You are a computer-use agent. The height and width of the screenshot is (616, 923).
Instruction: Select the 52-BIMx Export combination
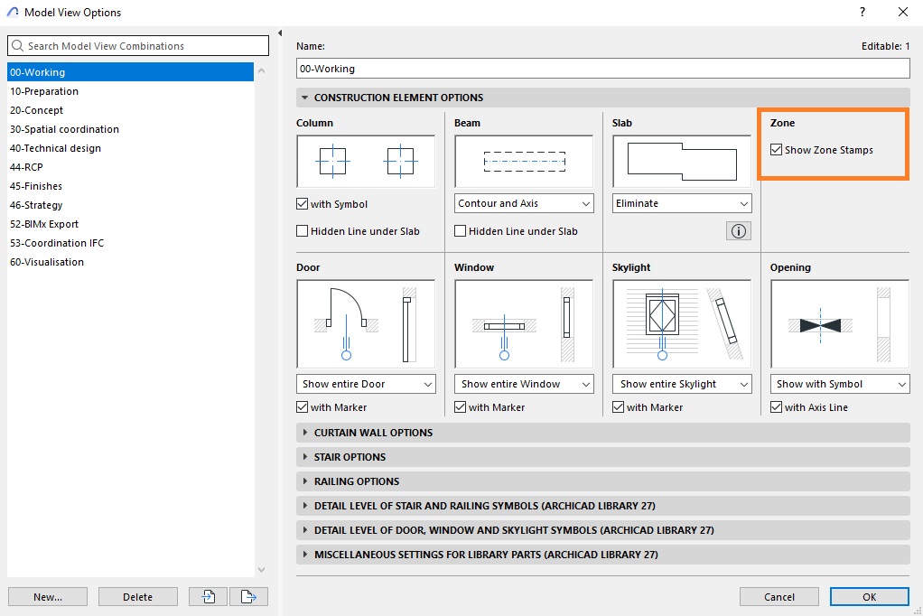(x=131, y=224)
